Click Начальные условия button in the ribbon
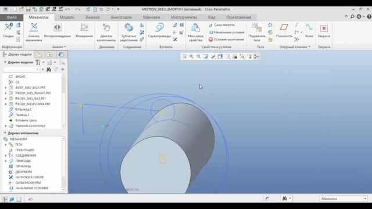372x209 pixels. (x=227, y=33)
